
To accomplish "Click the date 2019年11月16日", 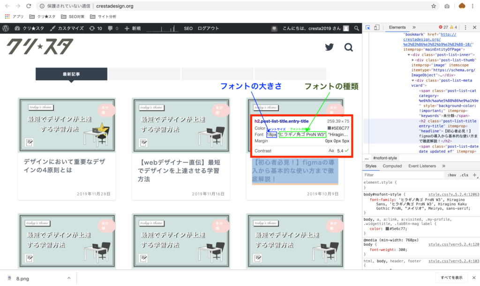I will point(208,194).
